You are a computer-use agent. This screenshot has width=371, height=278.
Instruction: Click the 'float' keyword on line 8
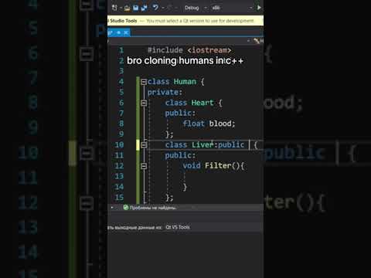coord(193,124)
